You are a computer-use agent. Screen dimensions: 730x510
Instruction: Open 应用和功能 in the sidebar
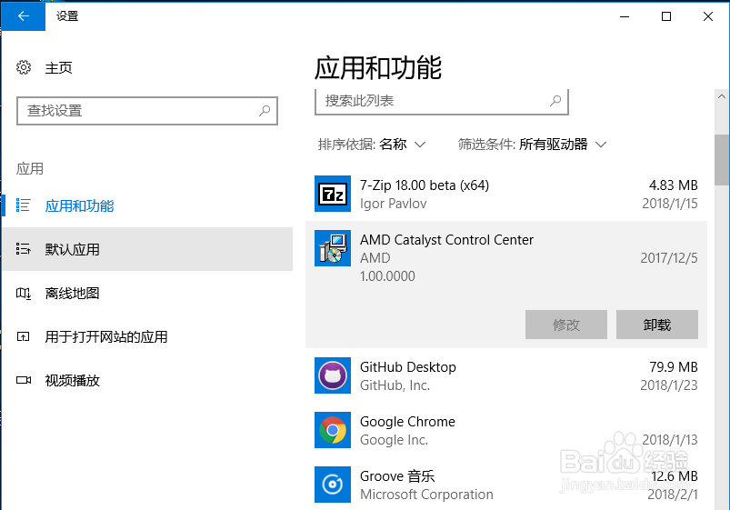pos(147,205)
